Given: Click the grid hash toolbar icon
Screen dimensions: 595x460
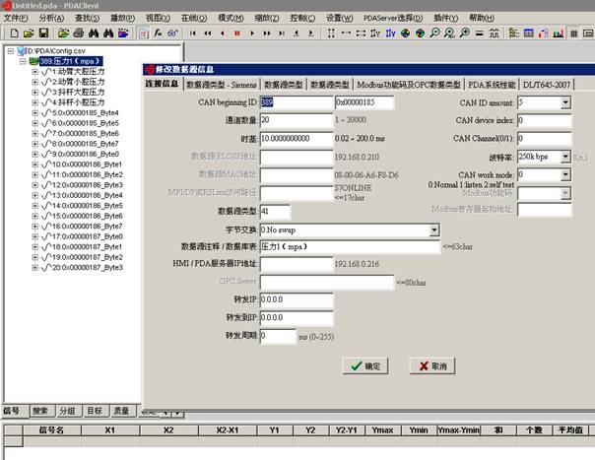Looking at the screenshot, I should [x=573, y=33].
